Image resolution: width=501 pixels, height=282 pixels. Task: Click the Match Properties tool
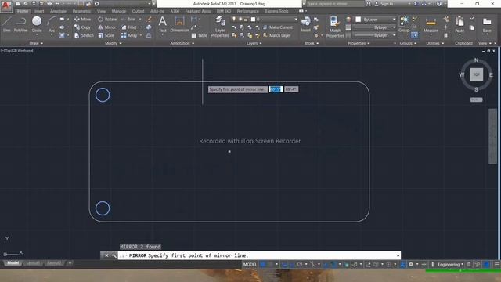point(335,27)
